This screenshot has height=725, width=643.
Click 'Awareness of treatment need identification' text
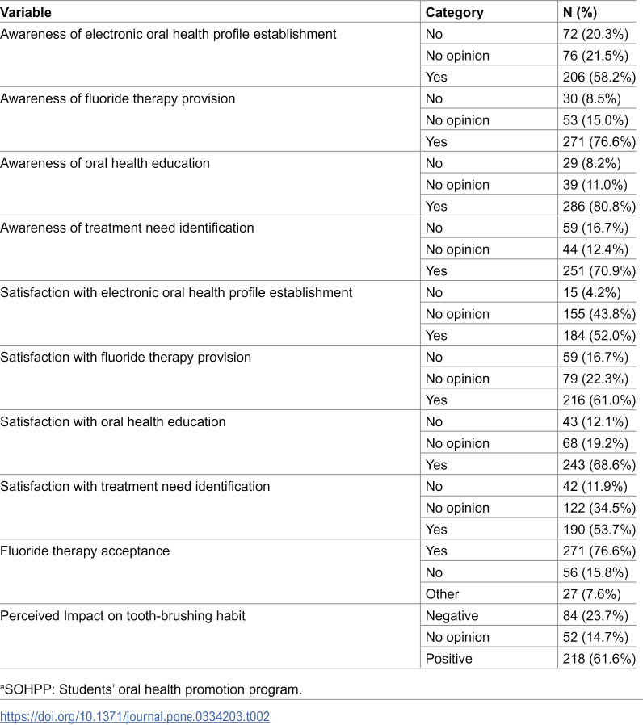(x=127, y=228)
